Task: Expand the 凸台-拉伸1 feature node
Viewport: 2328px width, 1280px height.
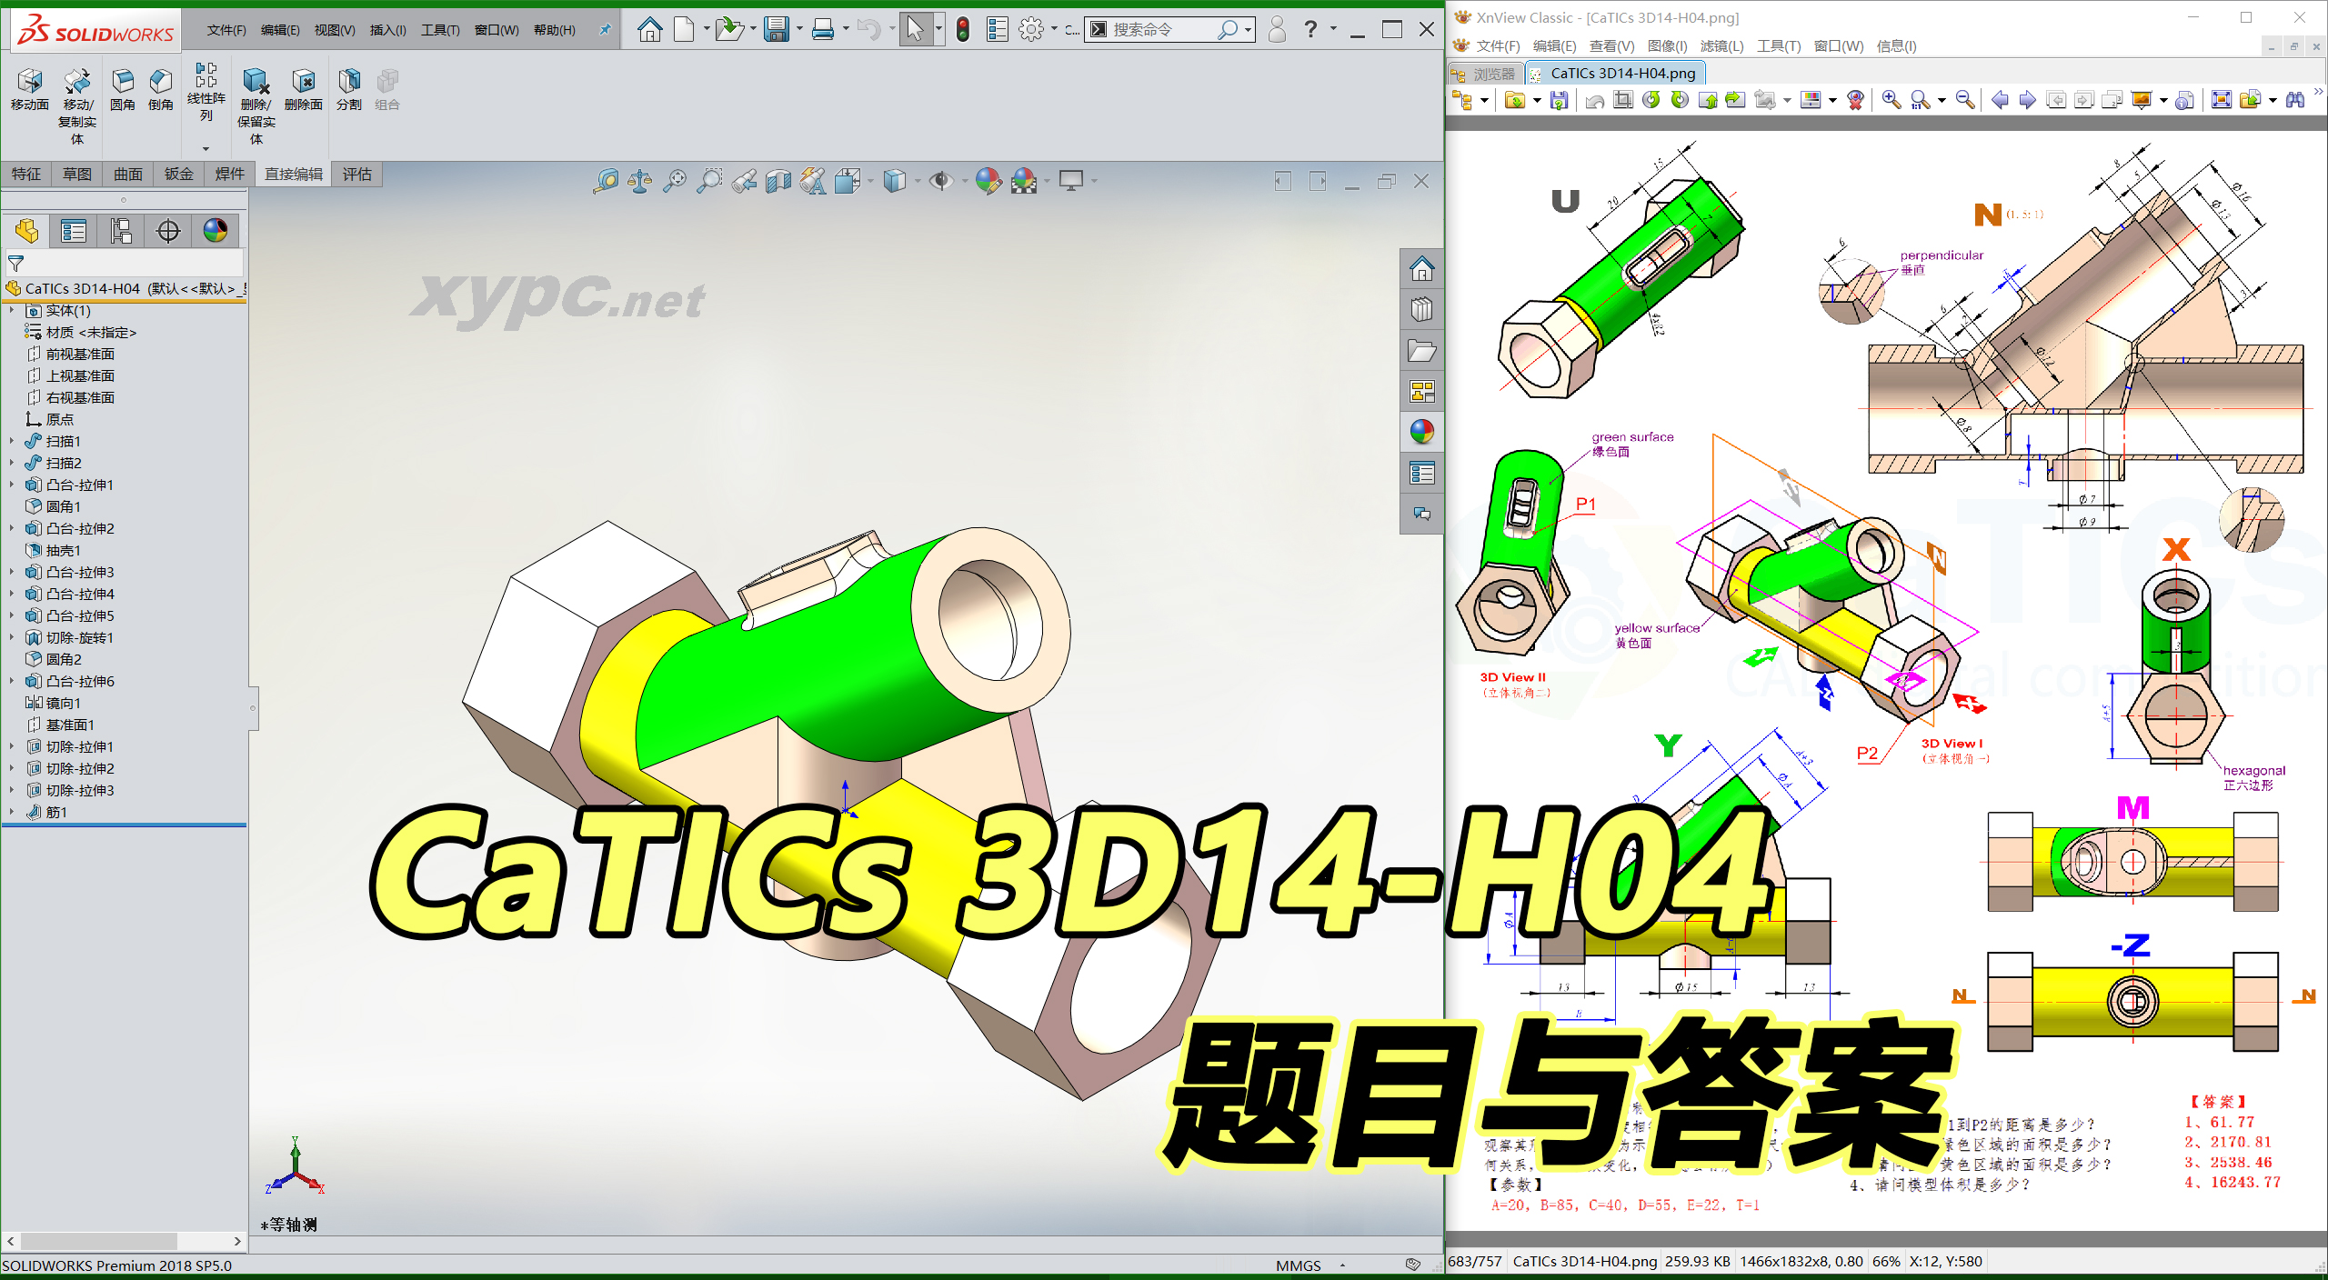Action: 11,485
